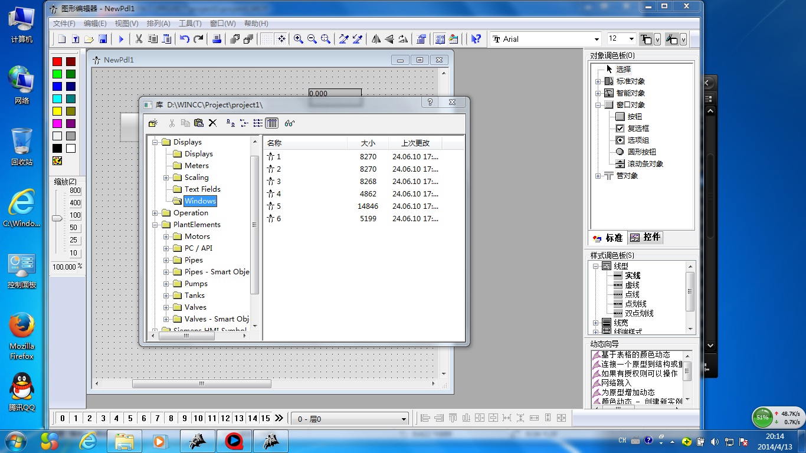This screenshot has height=453, width=806.
Task: Open the 视图(V) menu
Action: (x=126, y=24)
